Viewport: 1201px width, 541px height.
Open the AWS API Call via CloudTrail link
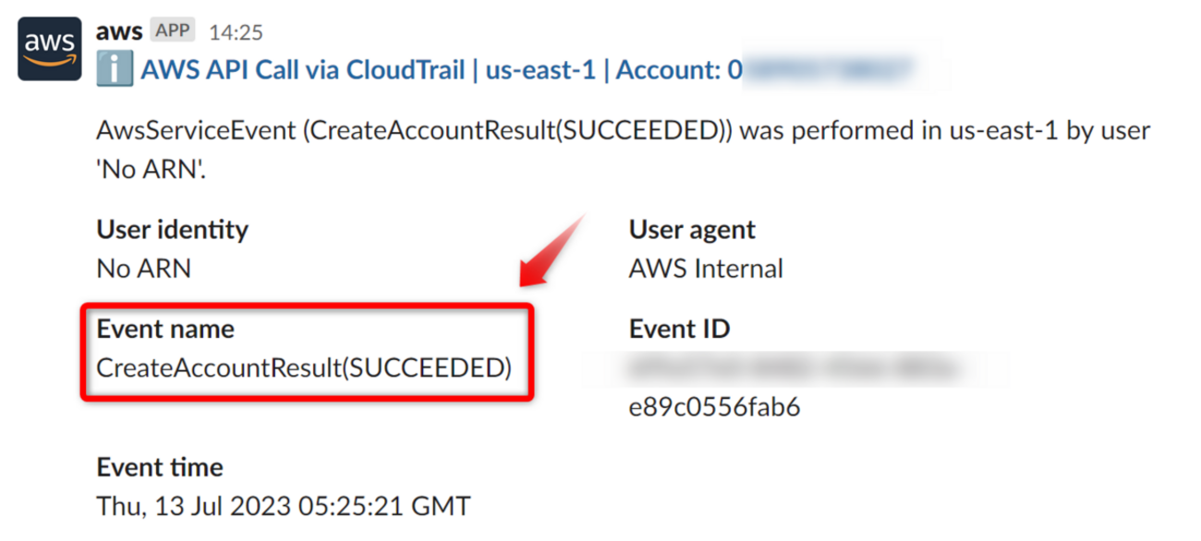point(302,70)
